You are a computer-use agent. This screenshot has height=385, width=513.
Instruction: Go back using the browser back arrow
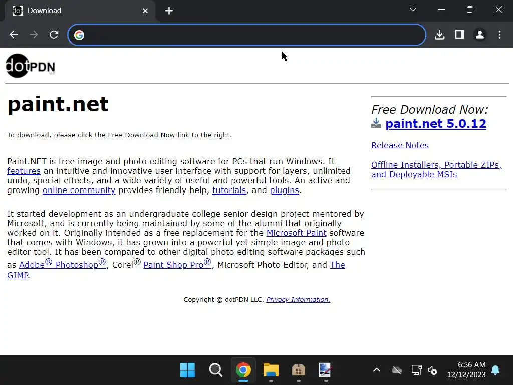coord(14,35)
